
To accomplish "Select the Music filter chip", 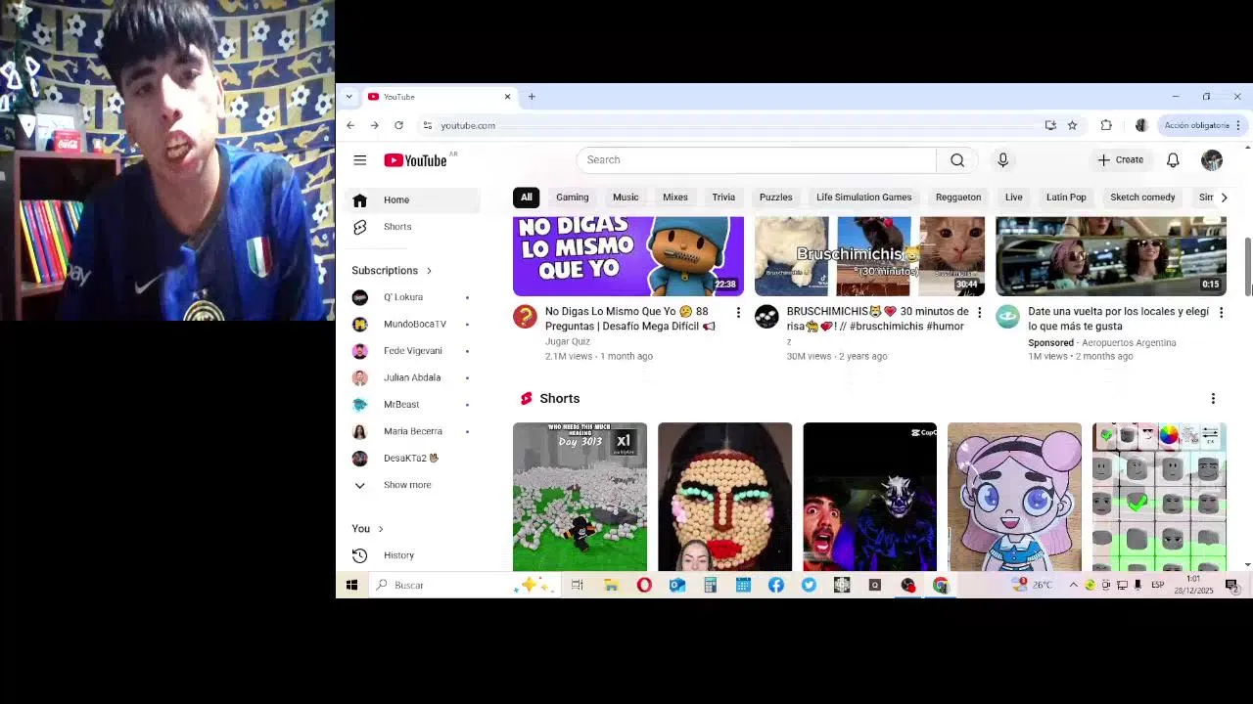I will tap(626, 198).
